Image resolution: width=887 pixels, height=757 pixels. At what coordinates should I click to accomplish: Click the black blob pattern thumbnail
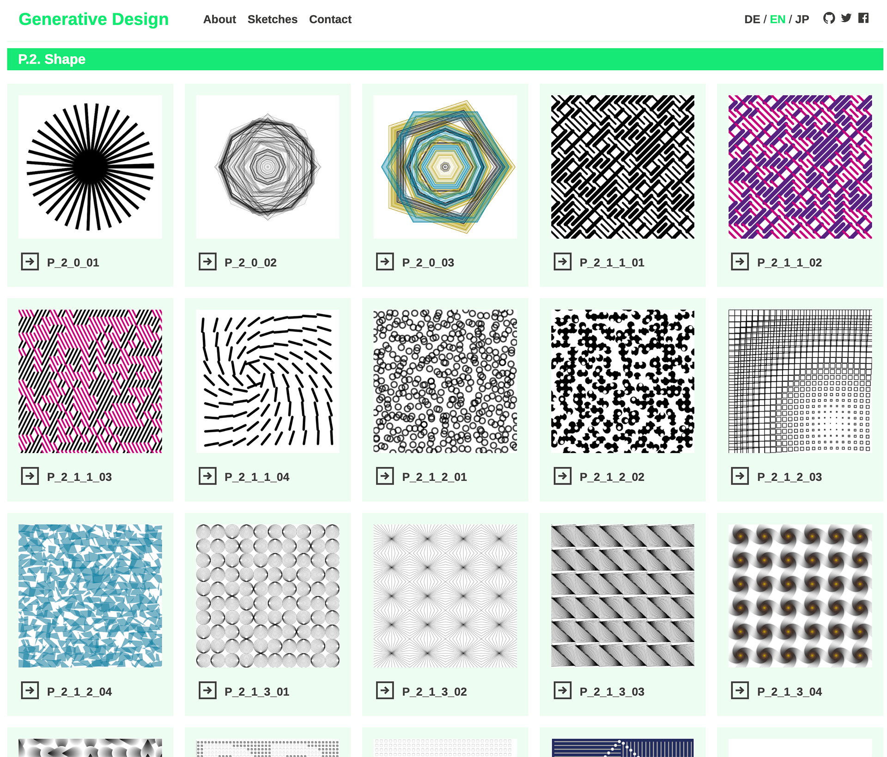pos(623,381)
